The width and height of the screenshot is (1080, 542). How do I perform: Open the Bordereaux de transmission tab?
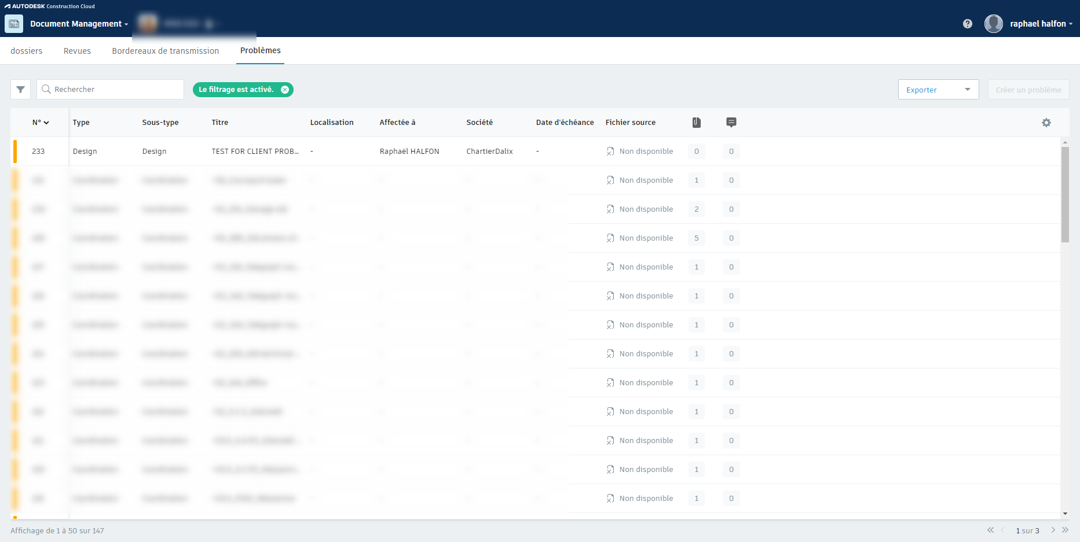tap(166, 51)
